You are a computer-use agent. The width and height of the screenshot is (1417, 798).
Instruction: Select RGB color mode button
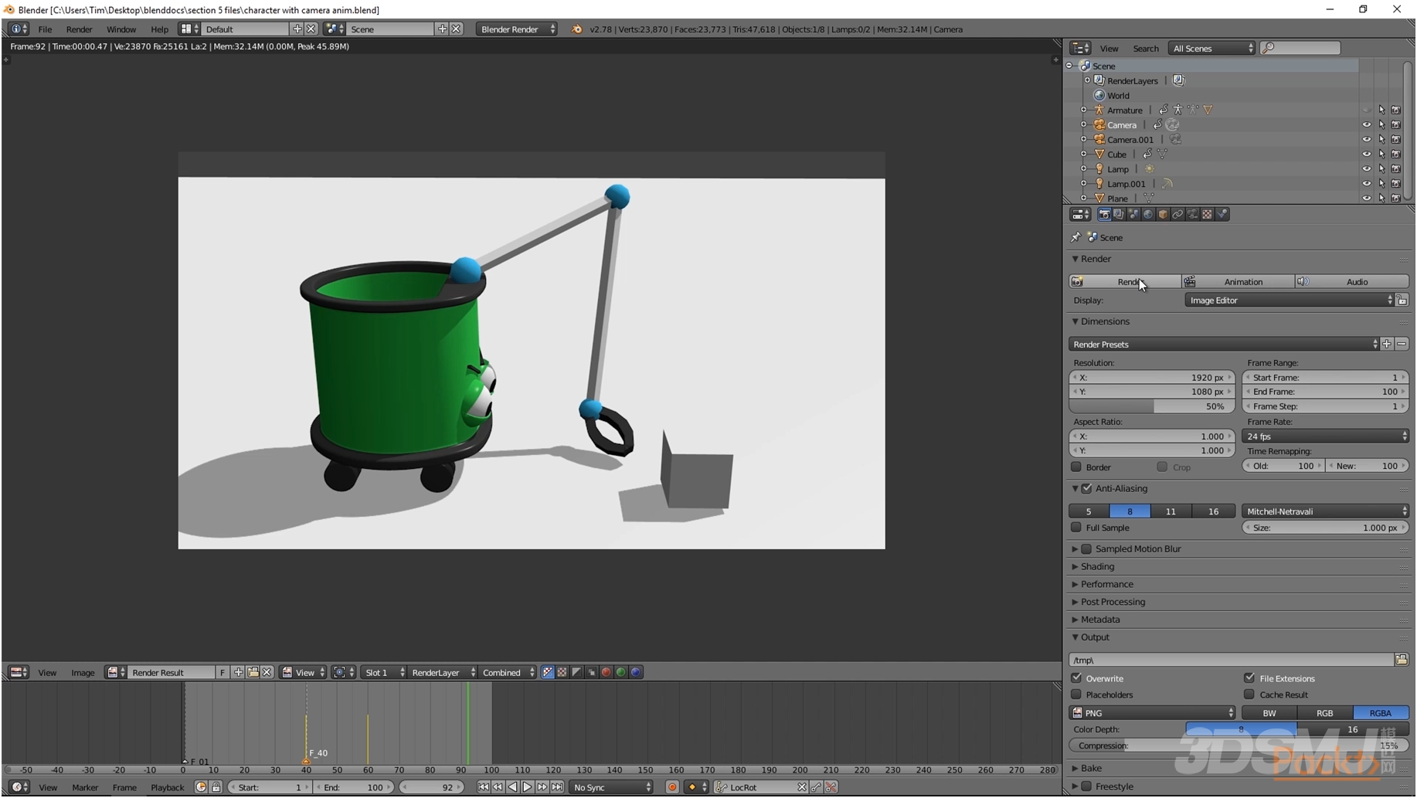[1324, 713]
